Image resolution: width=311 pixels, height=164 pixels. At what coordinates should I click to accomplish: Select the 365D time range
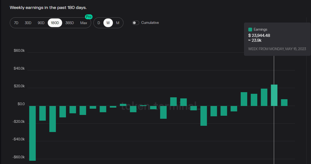tap(69, 23)
